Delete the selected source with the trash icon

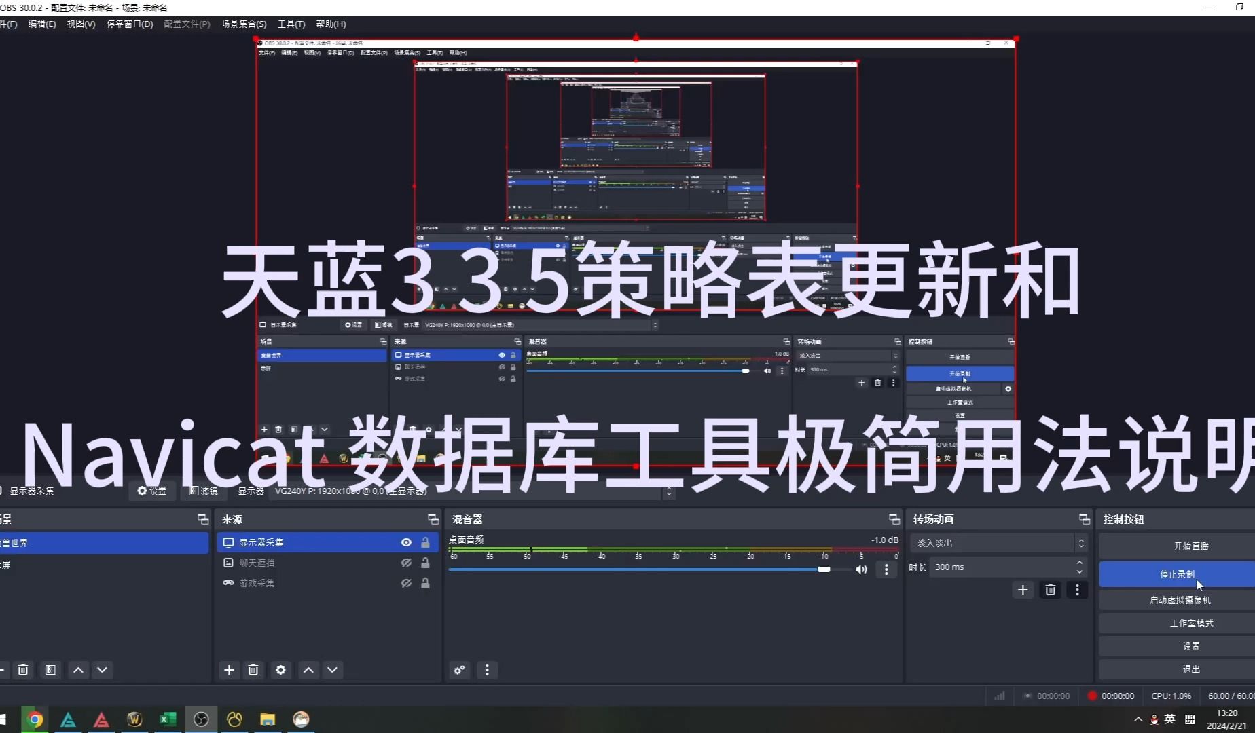[253, 670]
